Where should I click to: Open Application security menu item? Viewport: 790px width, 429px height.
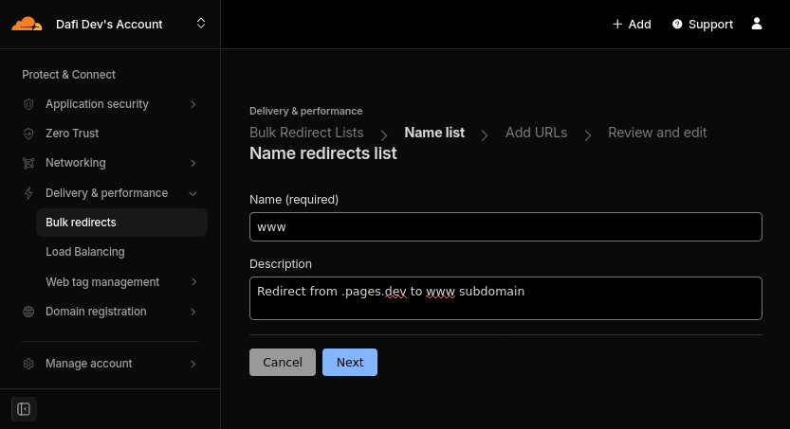point(97,104)
